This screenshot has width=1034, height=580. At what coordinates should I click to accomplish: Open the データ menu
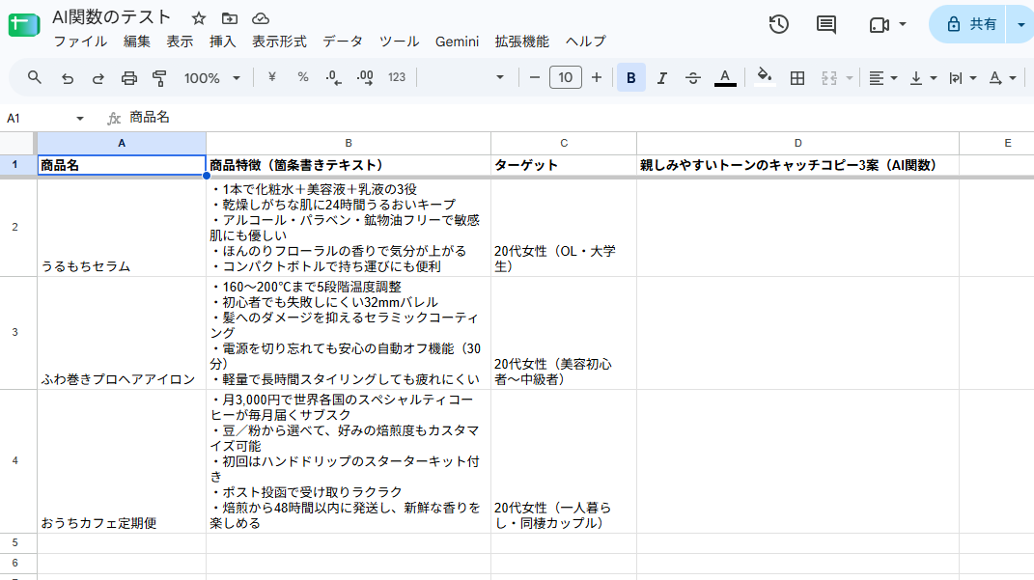[343, 41]
